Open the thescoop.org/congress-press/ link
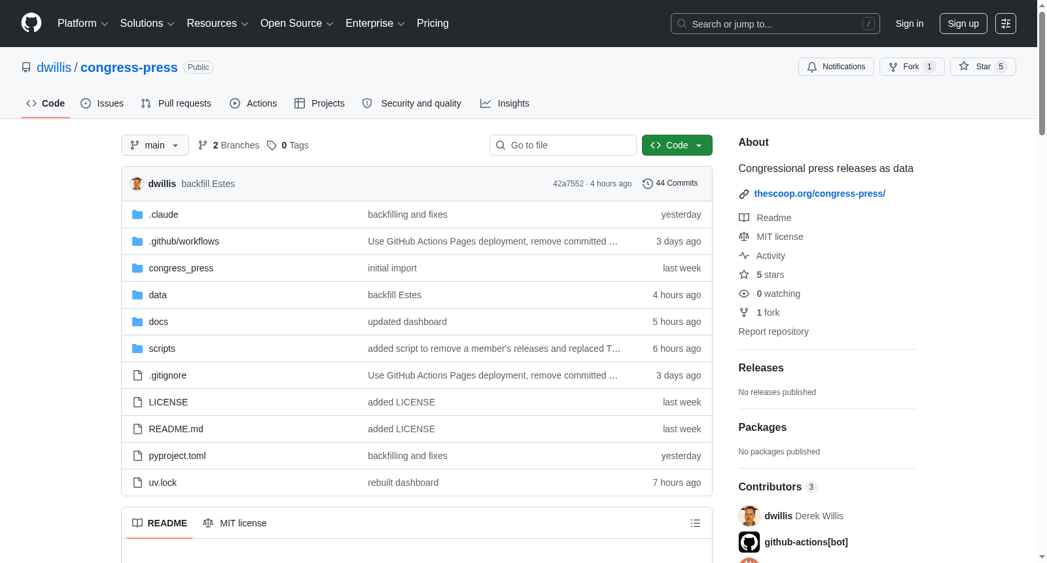Image resolution: width=1047 pixels, height=563 pixels. pyautogui.click(x=820, y=194)
